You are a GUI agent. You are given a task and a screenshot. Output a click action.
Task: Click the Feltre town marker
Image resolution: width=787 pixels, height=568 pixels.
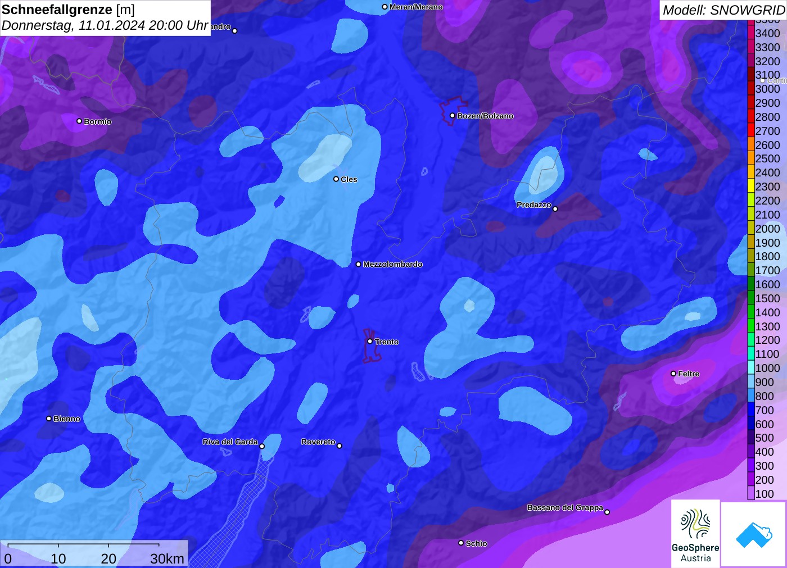(673, 374)
